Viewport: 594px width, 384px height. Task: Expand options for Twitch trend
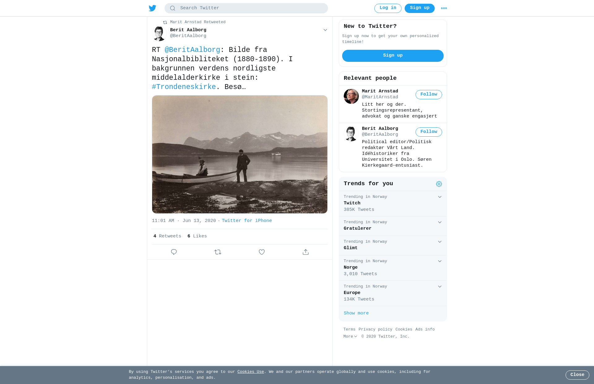440,197
